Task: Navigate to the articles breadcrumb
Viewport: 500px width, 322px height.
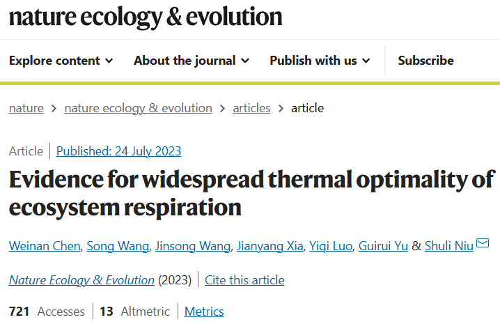Action: pos(251,108)
